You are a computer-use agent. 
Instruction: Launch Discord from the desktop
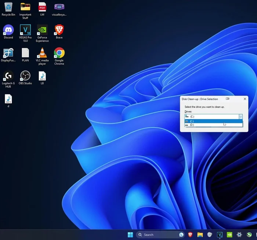coord(8,30)
